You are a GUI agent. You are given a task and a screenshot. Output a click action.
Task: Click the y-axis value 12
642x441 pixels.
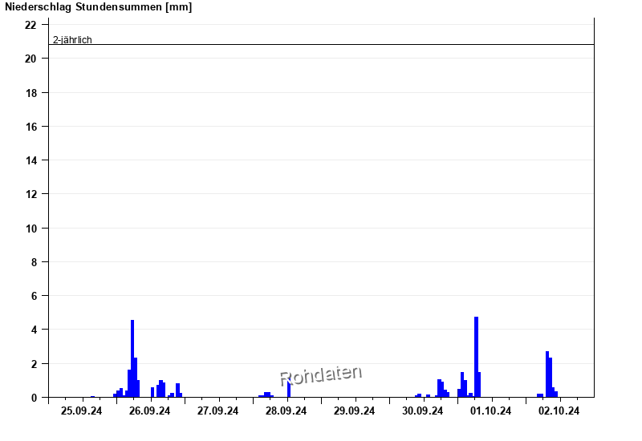point(30,194)
